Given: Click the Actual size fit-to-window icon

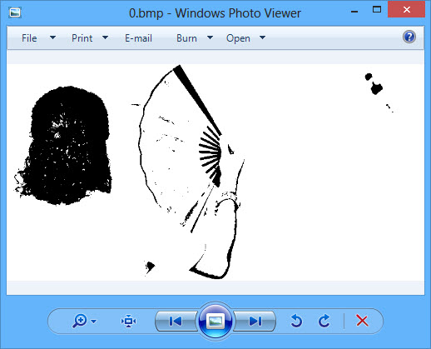Looking at the screenshot, I should (x=128, y=321).
